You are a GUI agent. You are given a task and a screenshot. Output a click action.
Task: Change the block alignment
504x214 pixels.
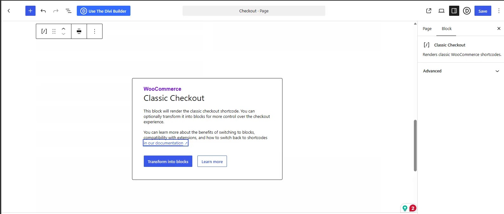(79, 31)
